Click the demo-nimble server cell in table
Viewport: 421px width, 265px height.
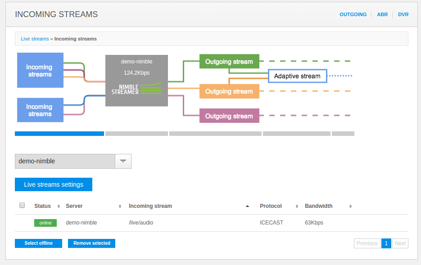click(x=81, y=223)
